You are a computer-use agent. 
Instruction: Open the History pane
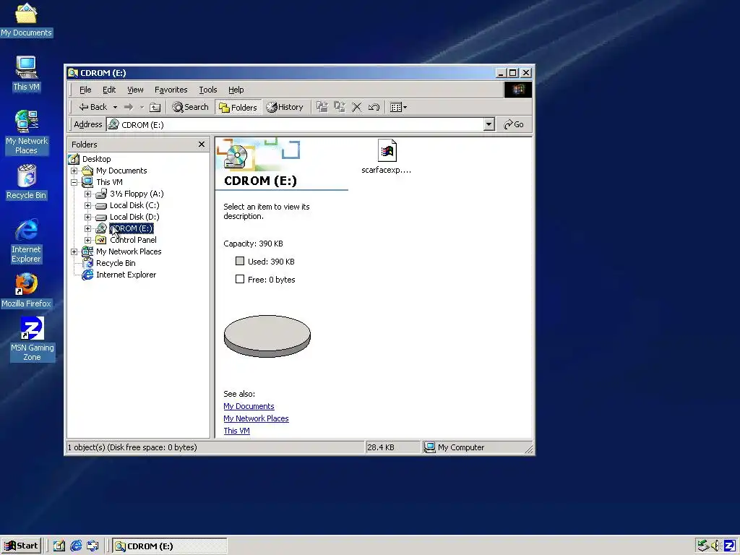(285, 107)
